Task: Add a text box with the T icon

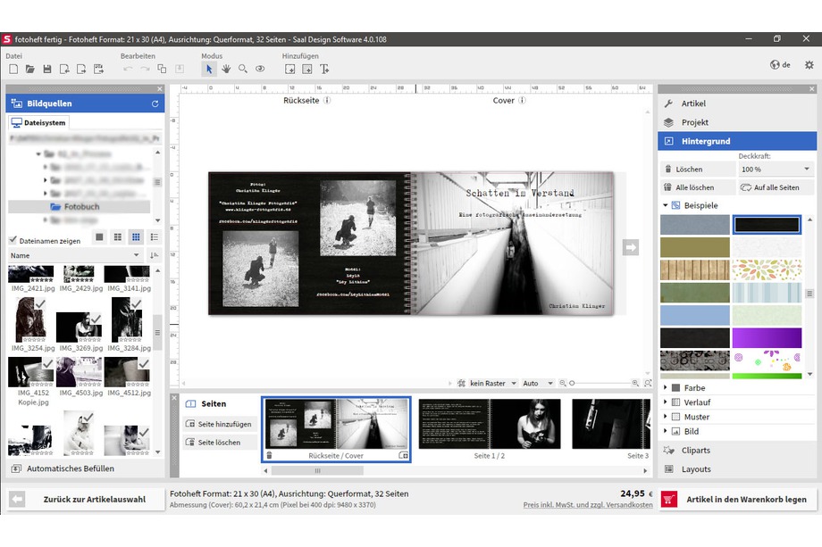Action: [324, 69]
